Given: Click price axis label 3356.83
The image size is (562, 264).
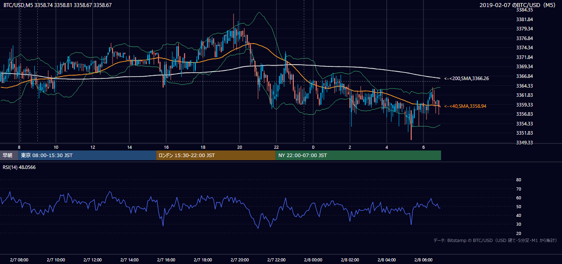Looking at the screenshot, I should coord(525,114).
